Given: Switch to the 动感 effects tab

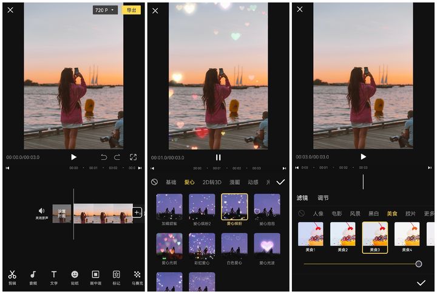Looking at the screenshot, I should (253, 182).
